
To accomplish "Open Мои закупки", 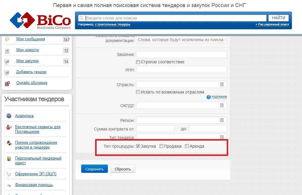I will coord(27,61).
